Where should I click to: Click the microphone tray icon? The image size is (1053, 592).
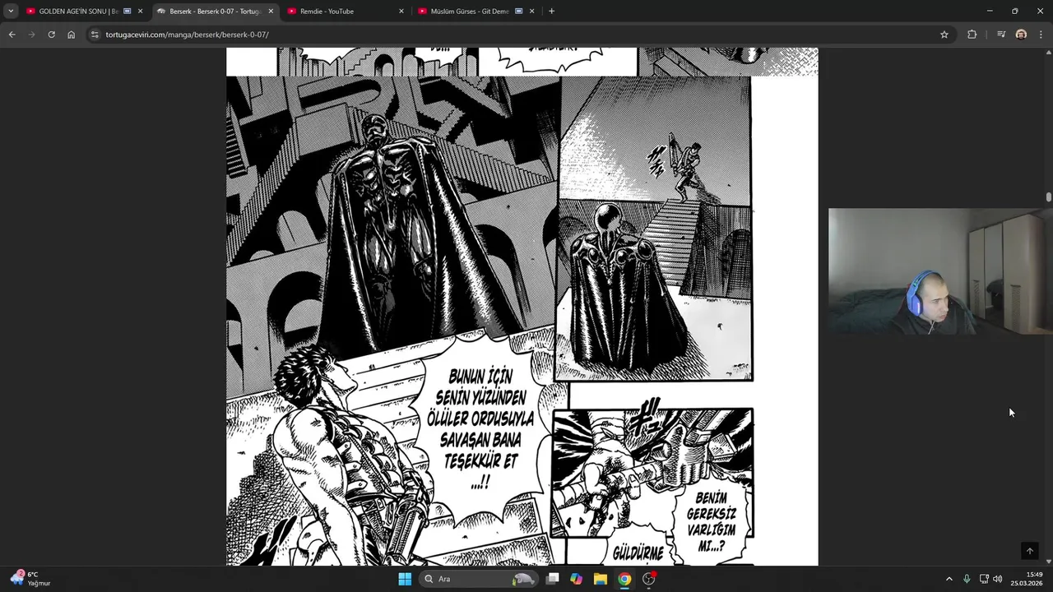pos(967,579)
